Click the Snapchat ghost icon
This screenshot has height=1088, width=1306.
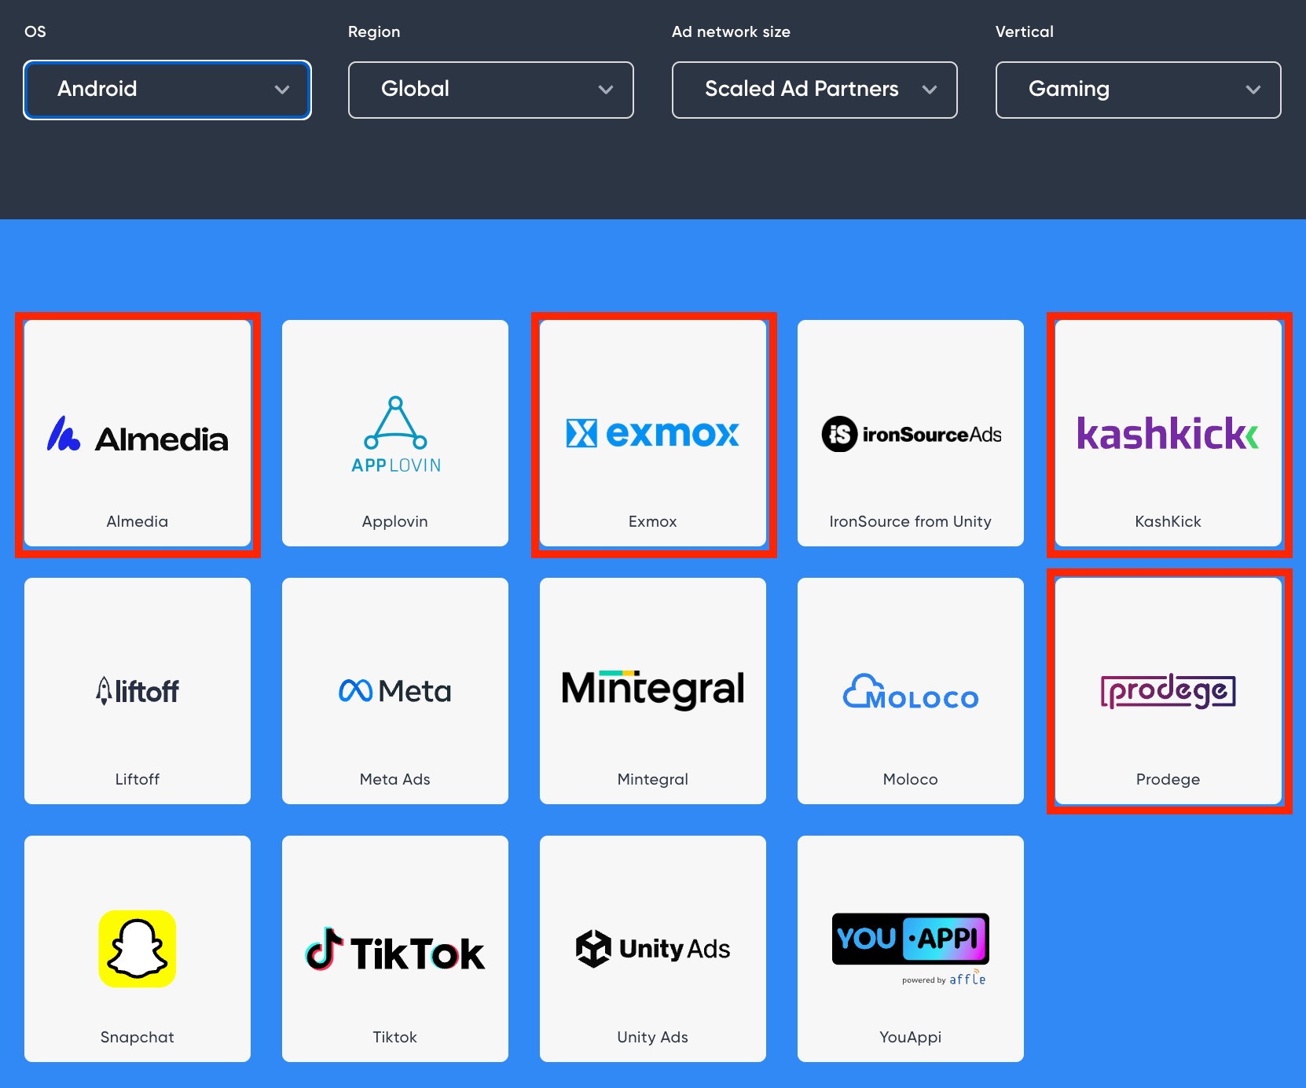pos(138,949)
